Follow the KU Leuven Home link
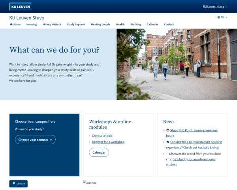The height and width of the screenshot is (190, 237). click(x=214, y=6)
